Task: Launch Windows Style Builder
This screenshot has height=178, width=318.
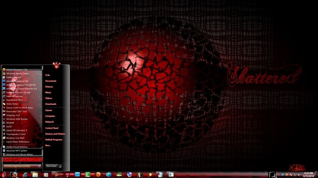Action: click(x=17, y=119)
